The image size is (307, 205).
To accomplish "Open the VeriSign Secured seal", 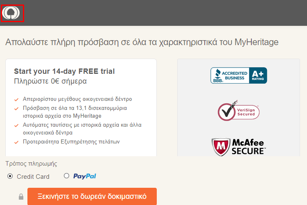I will pyautogui.click(x=239, y=111).
